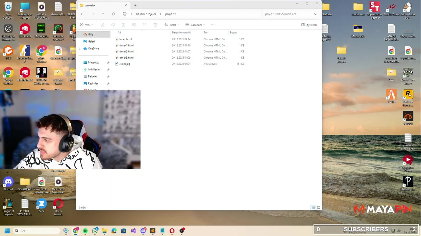The width and height of the screenshot is (421, 236).
Task: Add a new Explorer tab with plus
Action: [135, 5]
